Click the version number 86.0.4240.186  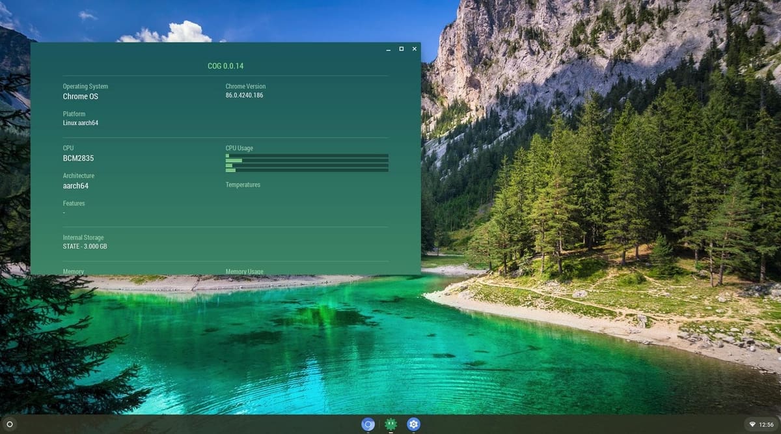[x=244, y=96]
